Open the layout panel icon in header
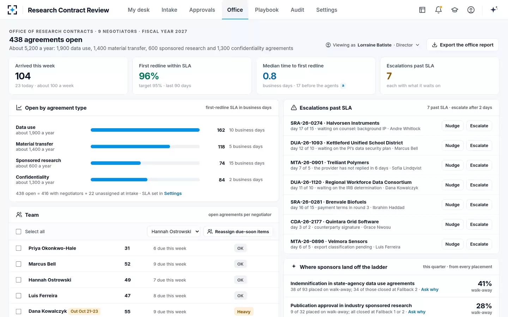Image resolution: width=508 pixels, height=317 pixels. pyautogui.click(x=422, y=10)
